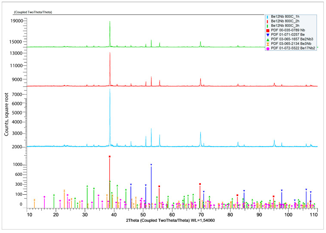This screenshot has width=326, height=233.
Task: Click the green triangle Be2Nb3 legend icon
Action: [x=268, y=40]
